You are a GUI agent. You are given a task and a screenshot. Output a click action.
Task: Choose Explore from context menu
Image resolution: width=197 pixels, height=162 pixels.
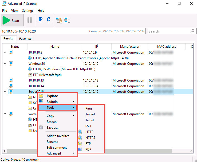[57, 96]
